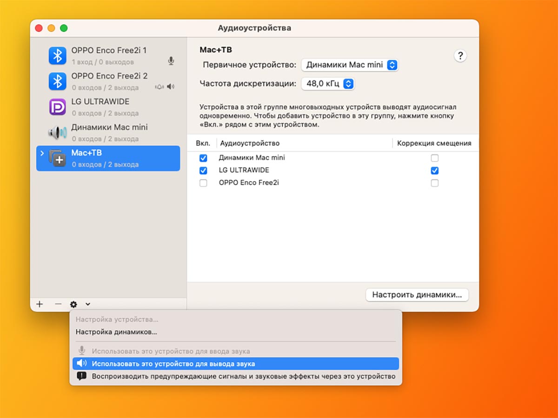Add a new device with plus button
The image size is (558, 418).
(40, 304)
